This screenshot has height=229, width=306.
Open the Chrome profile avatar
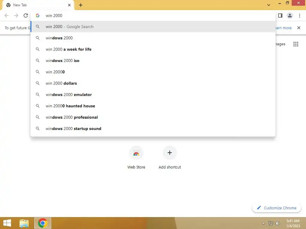[x=290, y=16]
